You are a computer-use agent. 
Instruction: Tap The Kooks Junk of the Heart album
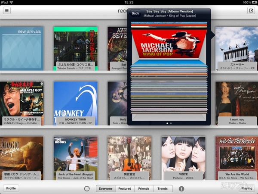75,155
